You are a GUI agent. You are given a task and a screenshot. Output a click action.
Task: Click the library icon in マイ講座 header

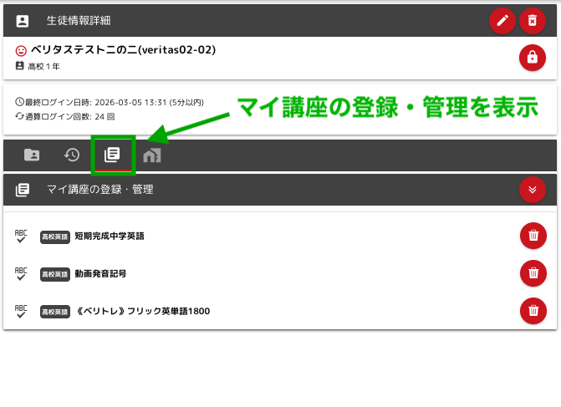pyautogui.click(x=23, y=190)
